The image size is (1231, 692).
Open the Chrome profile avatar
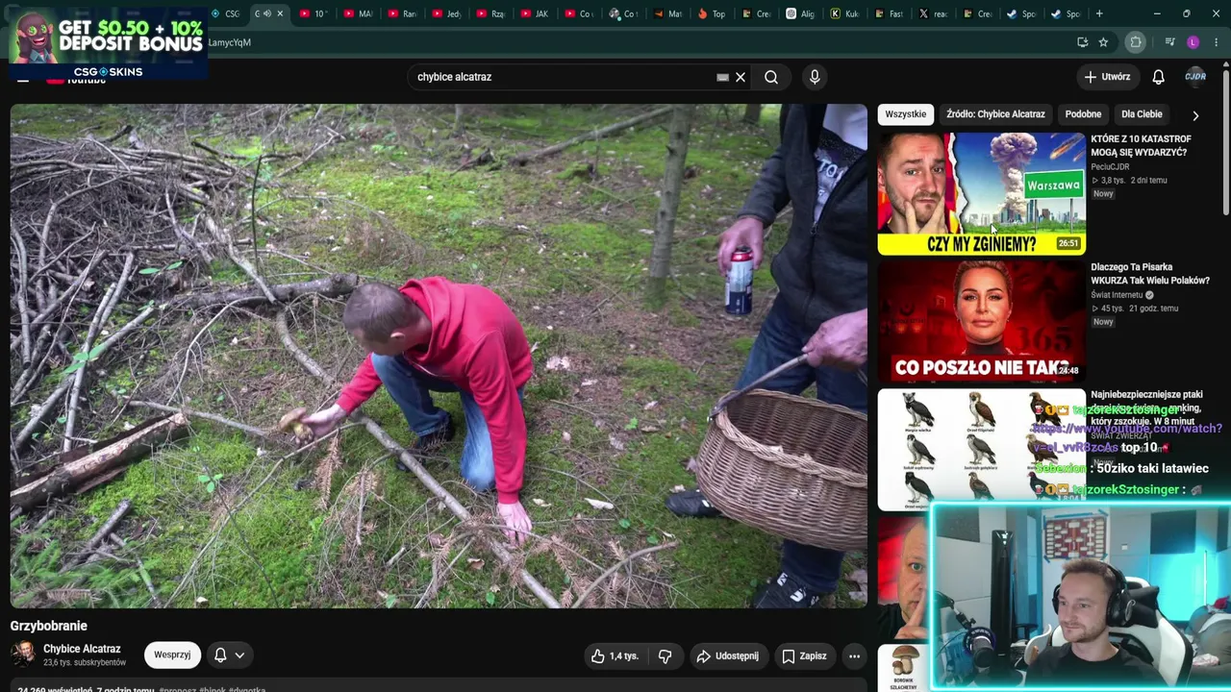1193,42
